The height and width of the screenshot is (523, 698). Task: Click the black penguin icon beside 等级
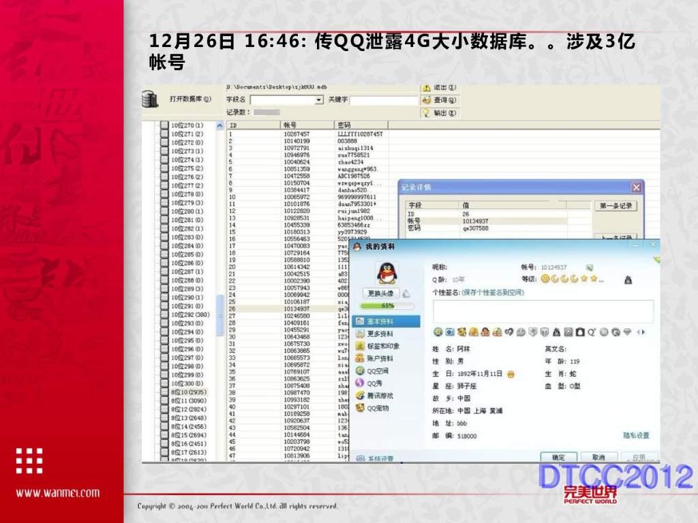click(x=628, y=280)
